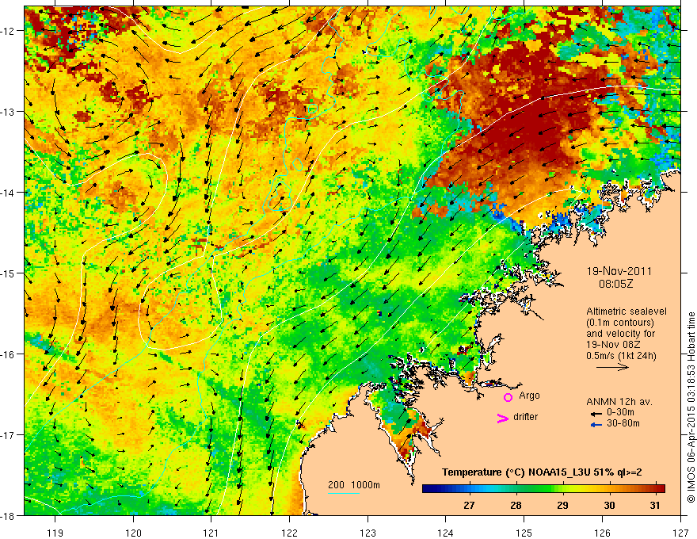Screen dimensions: 697x539
Task: Click the '0.5m/s (1kt 24h)' text
Action: 621,356
